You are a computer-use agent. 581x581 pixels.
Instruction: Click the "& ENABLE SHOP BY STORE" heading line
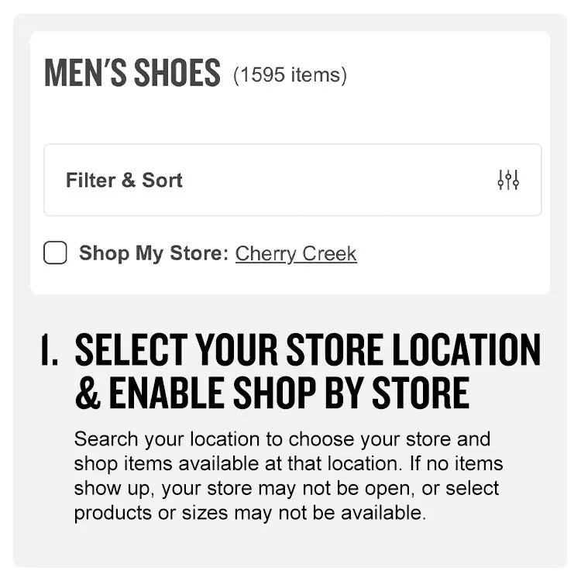click(x=272, y=393)
